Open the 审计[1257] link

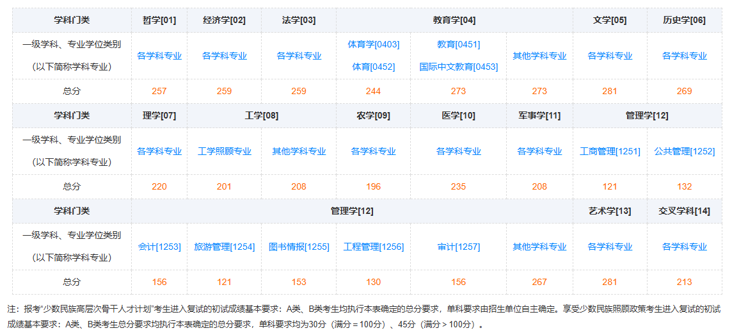pos(458,246)
